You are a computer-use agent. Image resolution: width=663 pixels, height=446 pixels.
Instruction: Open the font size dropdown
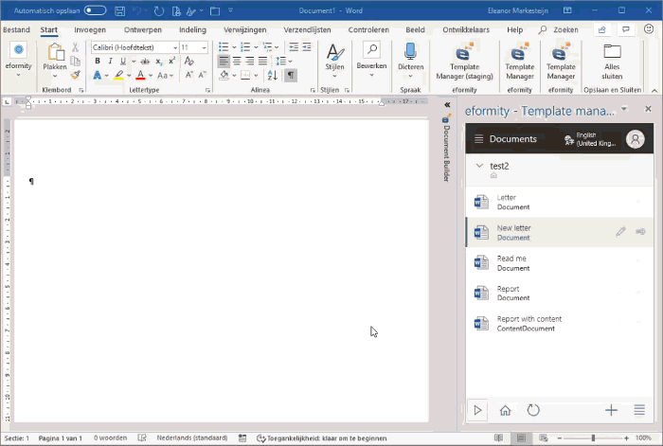click(205, 47)
